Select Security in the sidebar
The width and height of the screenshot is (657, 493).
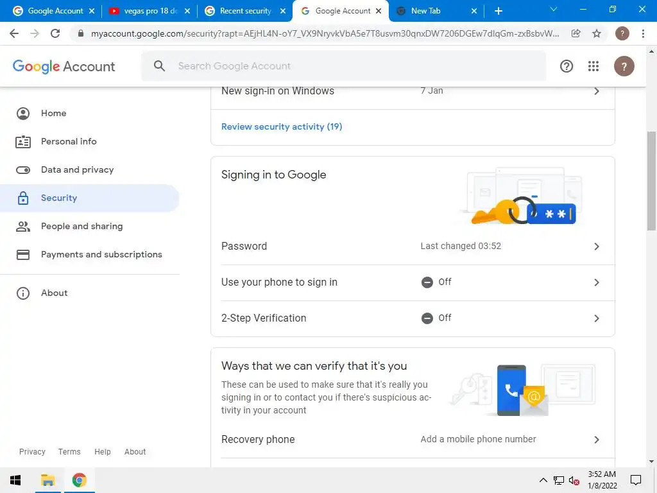(90, 198)
